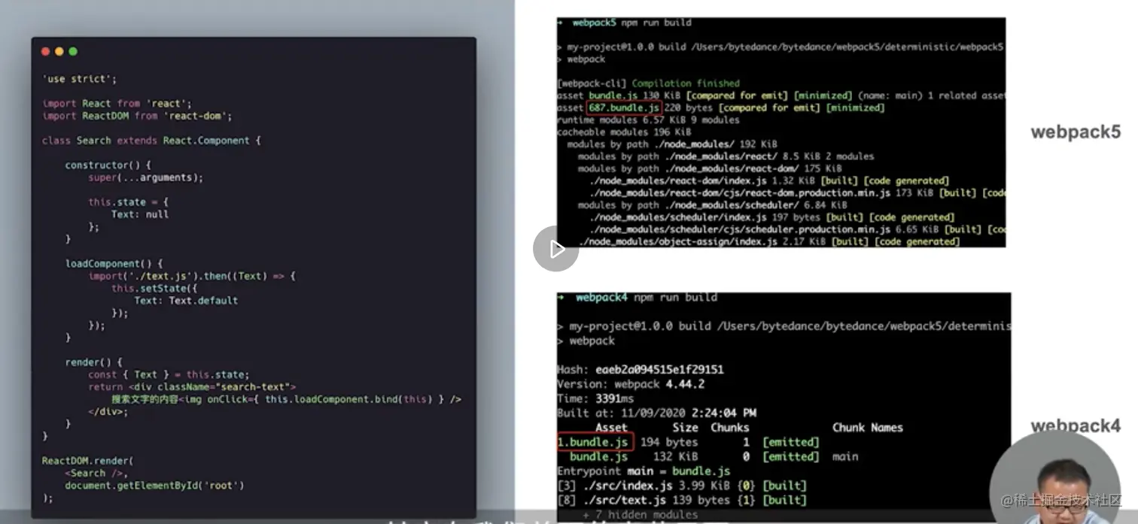Click the Time: 3391ms line

tap(596, 398)
